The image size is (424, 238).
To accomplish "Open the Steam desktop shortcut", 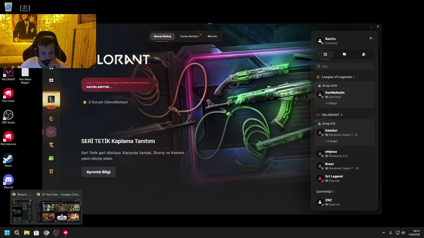I will [x=8, y=160].
